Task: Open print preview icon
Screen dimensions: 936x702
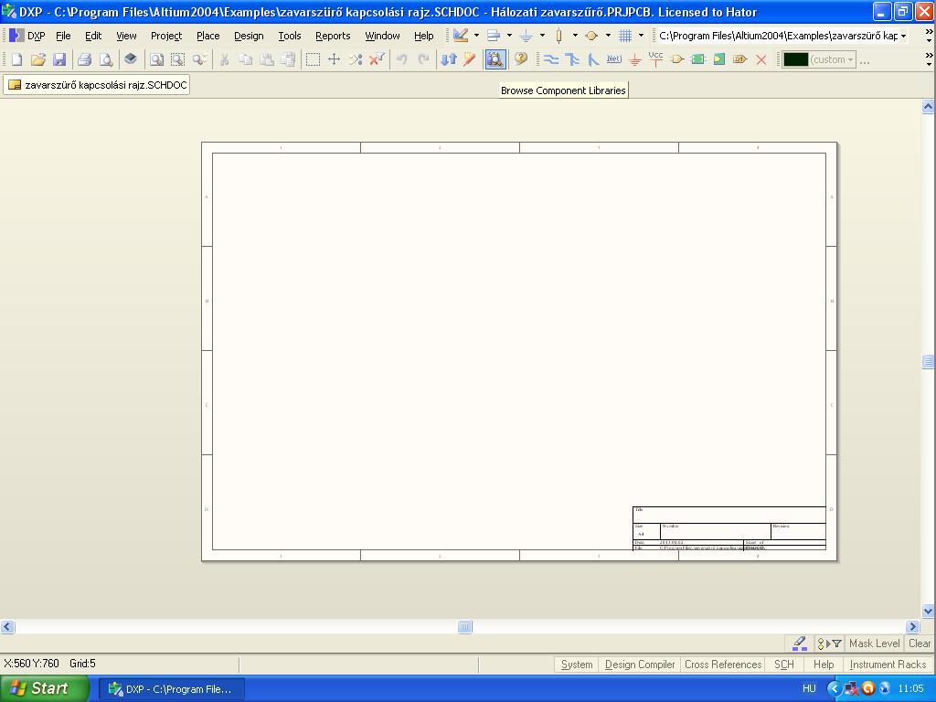Action: click(x=106, y=59)
